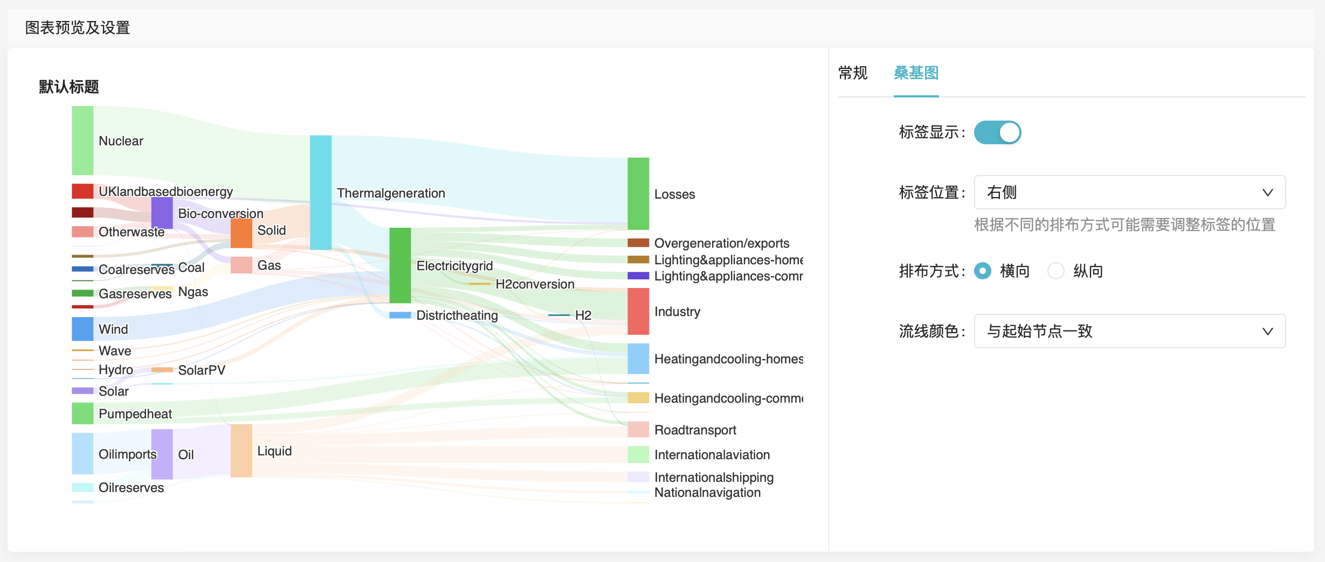This screenshot has height=562, width=1325.
Task: Click the chart title 默认标题
Action: point(69,87)
